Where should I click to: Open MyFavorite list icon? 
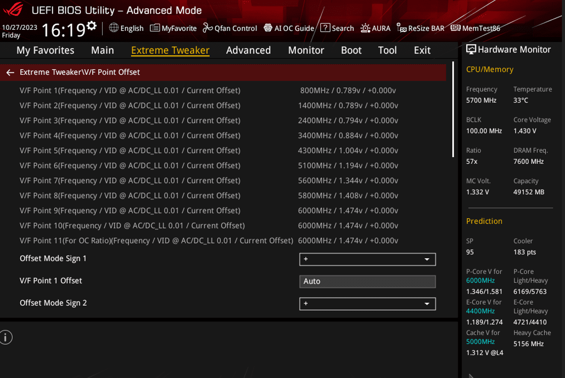coord(154,28)
